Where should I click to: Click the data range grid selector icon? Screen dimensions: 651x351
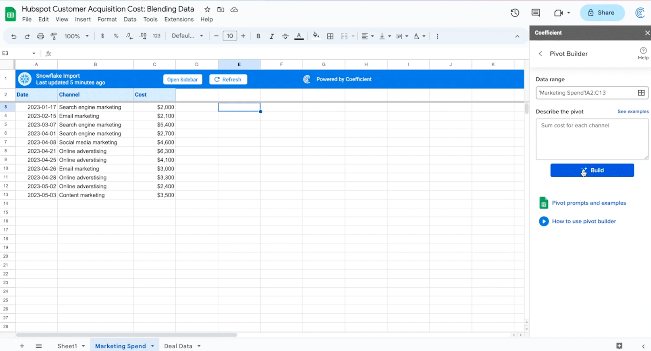[x=641, y=93]
